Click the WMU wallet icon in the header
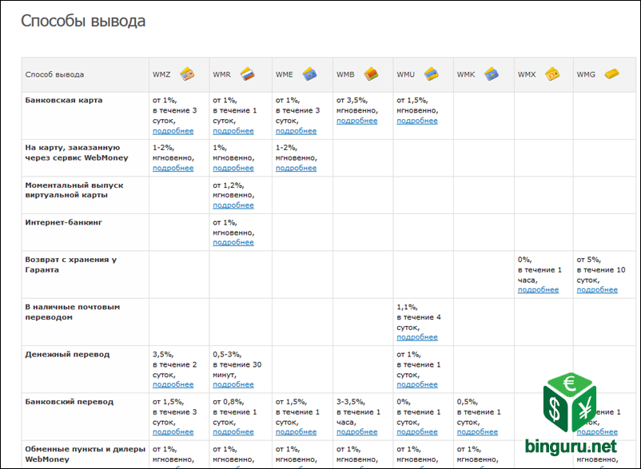Viewport: 641px width, 469px height. click(x=431, y=74)
